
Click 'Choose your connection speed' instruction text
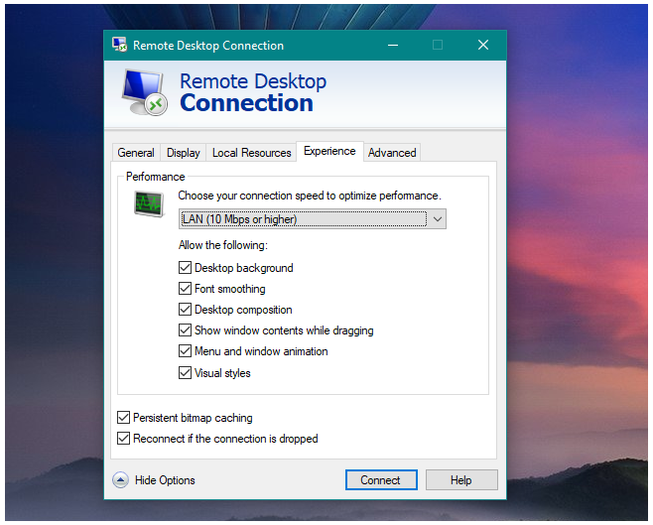[310, 196]
